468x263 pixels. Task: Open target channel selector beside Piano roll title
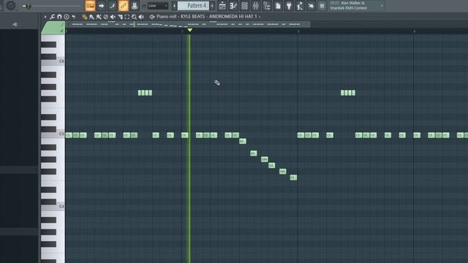152,17
